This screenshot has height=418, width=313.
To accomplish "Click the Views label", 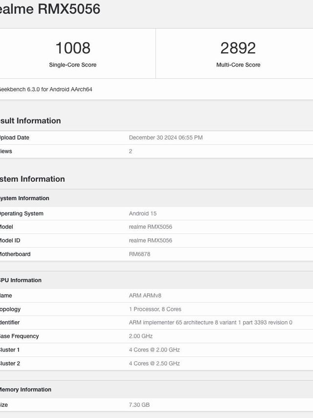I will click(x=6, y=151).
